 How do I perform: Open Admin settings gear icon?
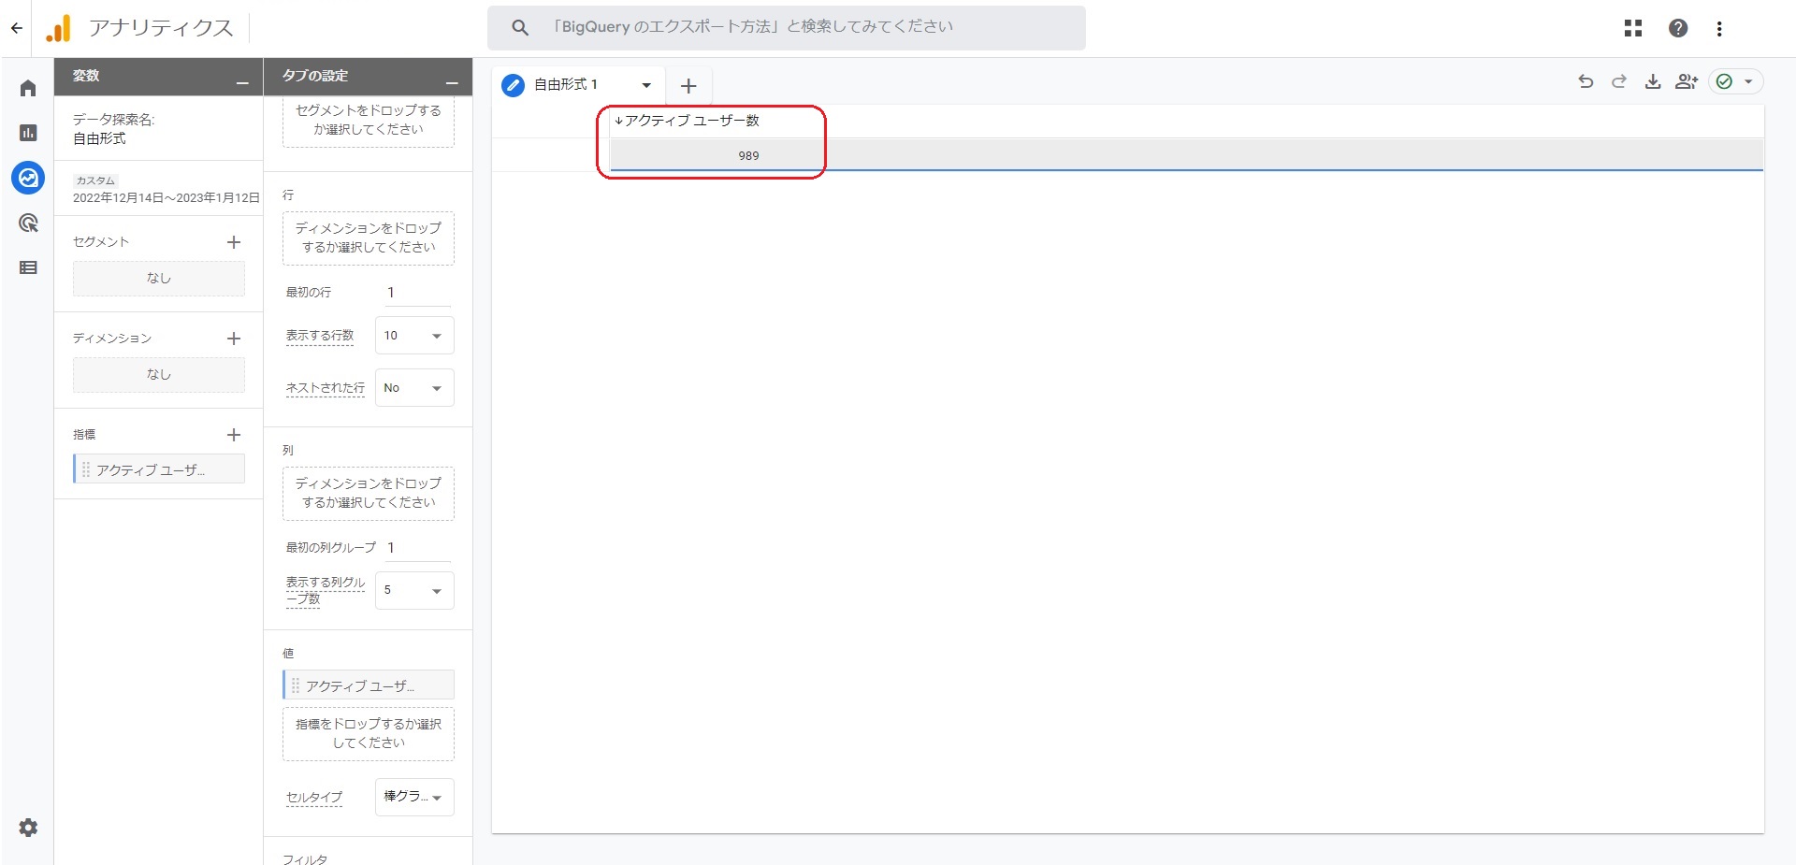pos(28,828)
